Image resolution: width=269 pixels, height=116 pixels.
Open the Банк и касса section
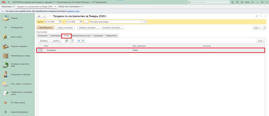pyautogui.click(x=16, y=37)
